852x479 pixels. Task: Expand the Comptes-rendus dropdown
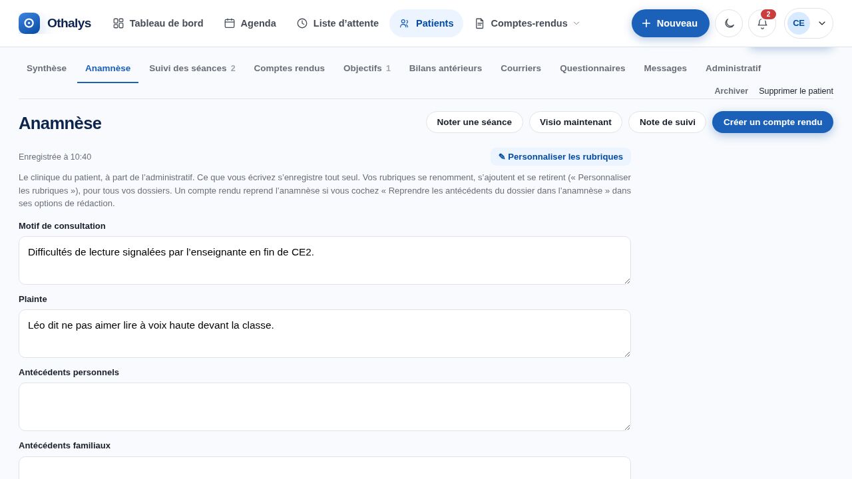pyautogui.click(x=527, y=23)
